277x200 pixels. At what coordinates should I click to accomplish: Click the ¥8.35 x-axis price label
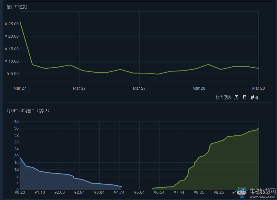coord(199,192)
